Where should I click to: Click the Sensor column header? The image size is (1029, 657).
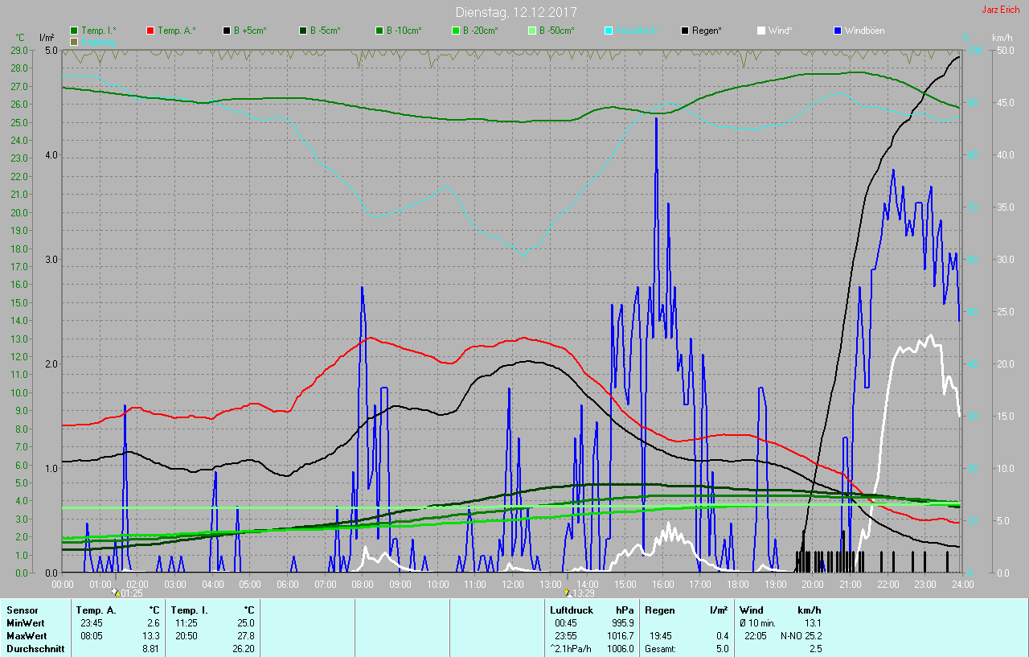point(22,610)
